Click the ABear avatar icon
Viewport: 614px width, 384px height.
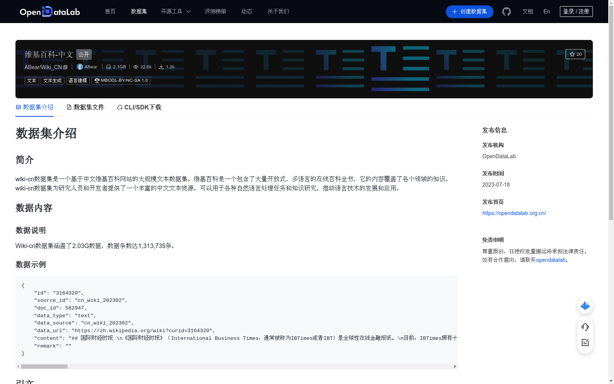click(x=80, y=67)
